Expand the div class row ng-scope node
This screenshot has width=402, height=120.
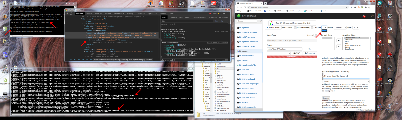click(81, 19)
